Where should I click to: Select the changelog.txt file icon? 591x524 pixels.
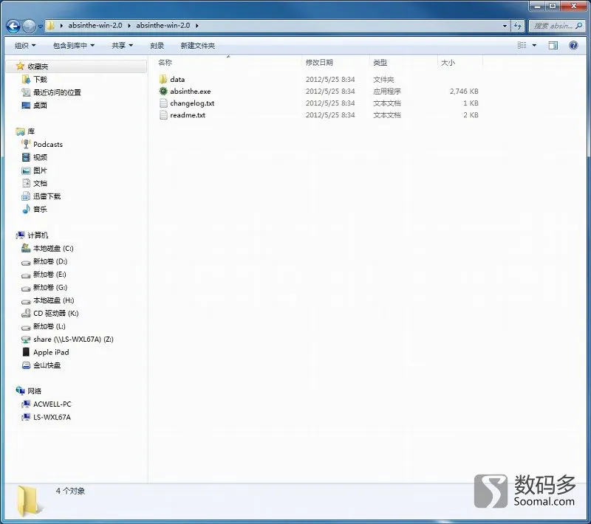(163, 103)
